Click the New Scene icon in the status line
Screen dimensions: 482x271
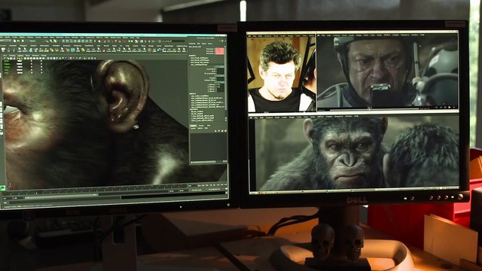pyautogui.click(x=15, y=41)
